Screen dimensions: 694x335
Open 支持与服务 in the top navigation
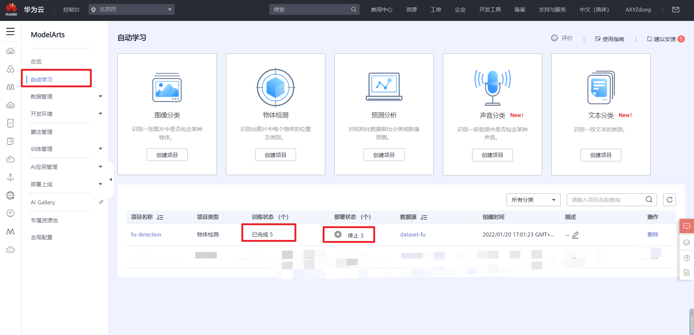552,10
